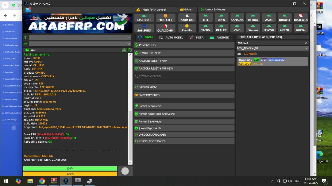This screenshot has width=332, height=186.
Task: Collapse the browser sidebar with the arrow
Action: (x=14, y=128)
